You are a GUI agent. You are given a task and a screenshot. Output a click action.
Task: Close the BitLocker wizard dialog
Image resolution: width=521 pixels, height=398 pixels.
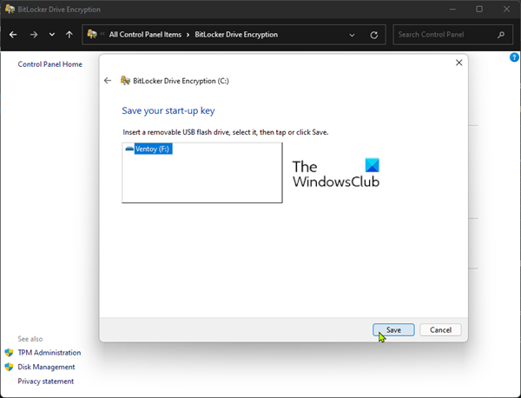pos(458,63)
